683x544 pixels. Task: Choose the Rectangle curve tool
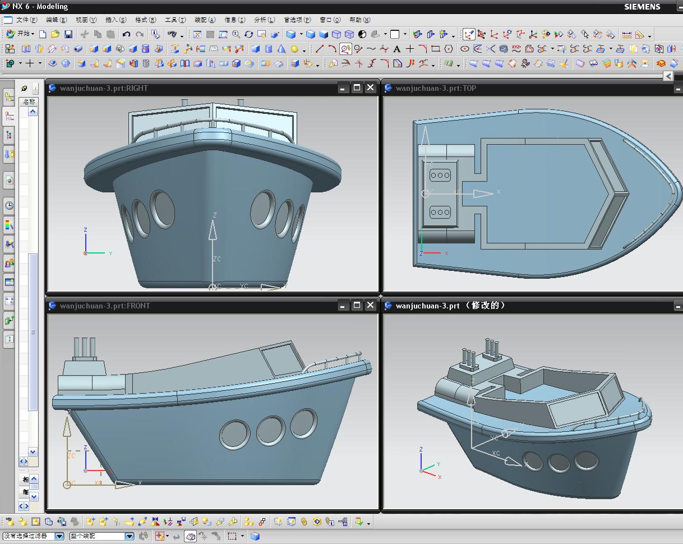(x=436, y=49)
